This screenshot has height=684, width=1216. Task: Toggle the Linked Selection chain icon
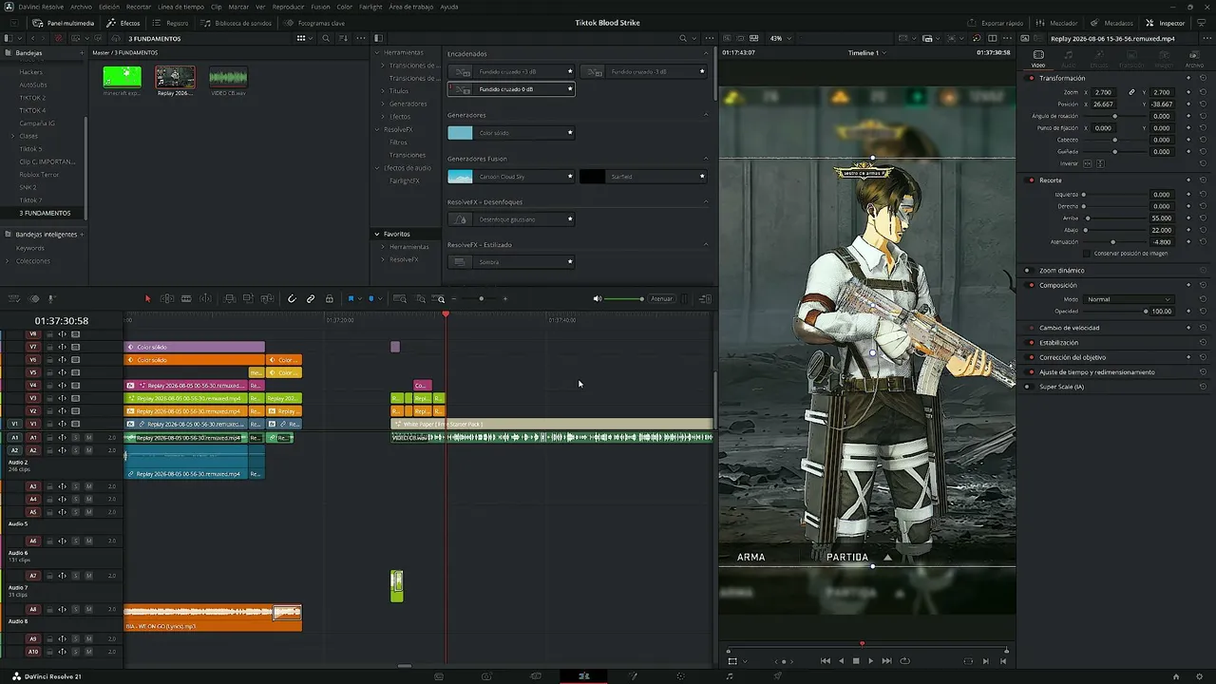pos(311,298)
